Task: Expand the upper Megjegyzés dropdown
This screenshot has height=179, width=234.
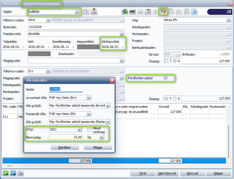Action: tap(122, 61)
